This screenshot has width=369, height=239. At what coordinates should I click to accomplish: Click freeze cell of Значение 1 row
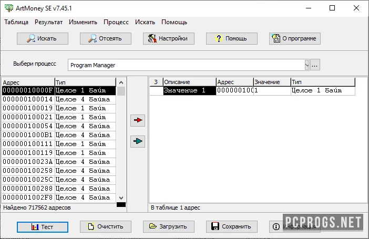156,90
